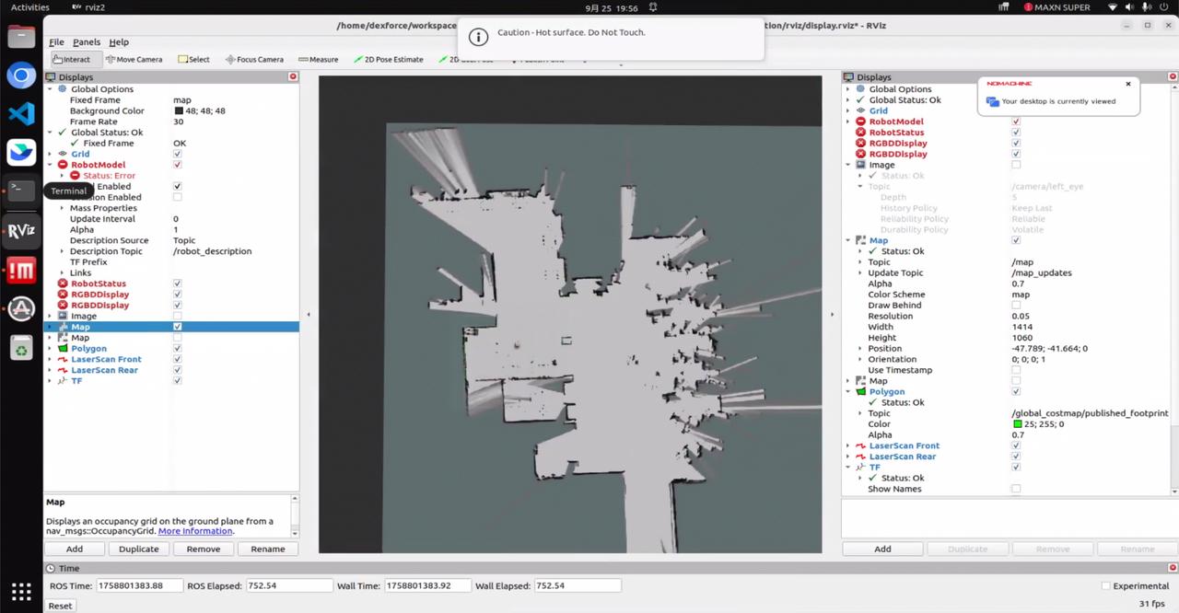
Task: Enable the Draw Behind checkbox
Action: pos(1016,306)
